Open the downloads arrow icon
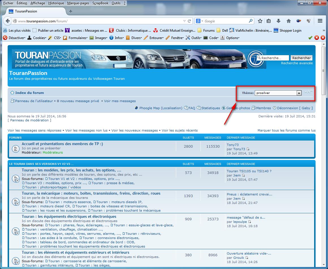Viewport: 328px width, 269px height. [x=278, y=21]
